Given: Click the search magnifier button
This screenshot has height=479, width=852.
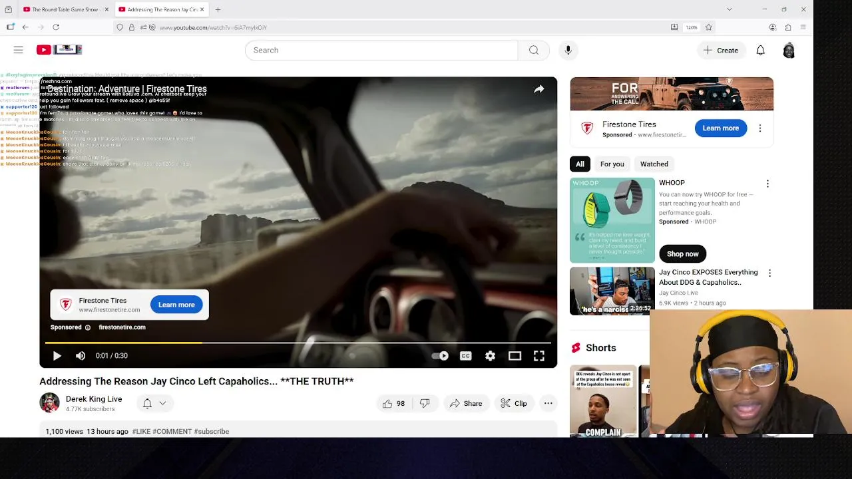Looking at the screenshot, I should pyautogui.click(x=533, y=50).
